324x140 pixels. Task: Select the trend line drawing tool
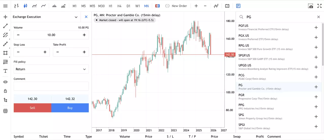coord(5,26)
